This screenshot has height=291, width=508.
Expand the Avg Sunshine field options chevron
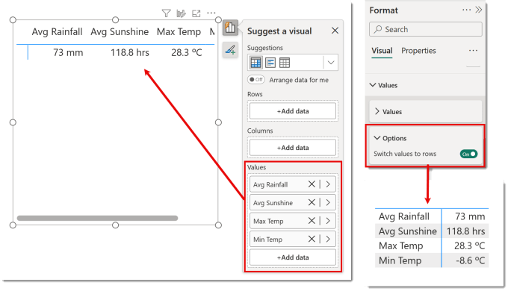[x=328, y=202]
